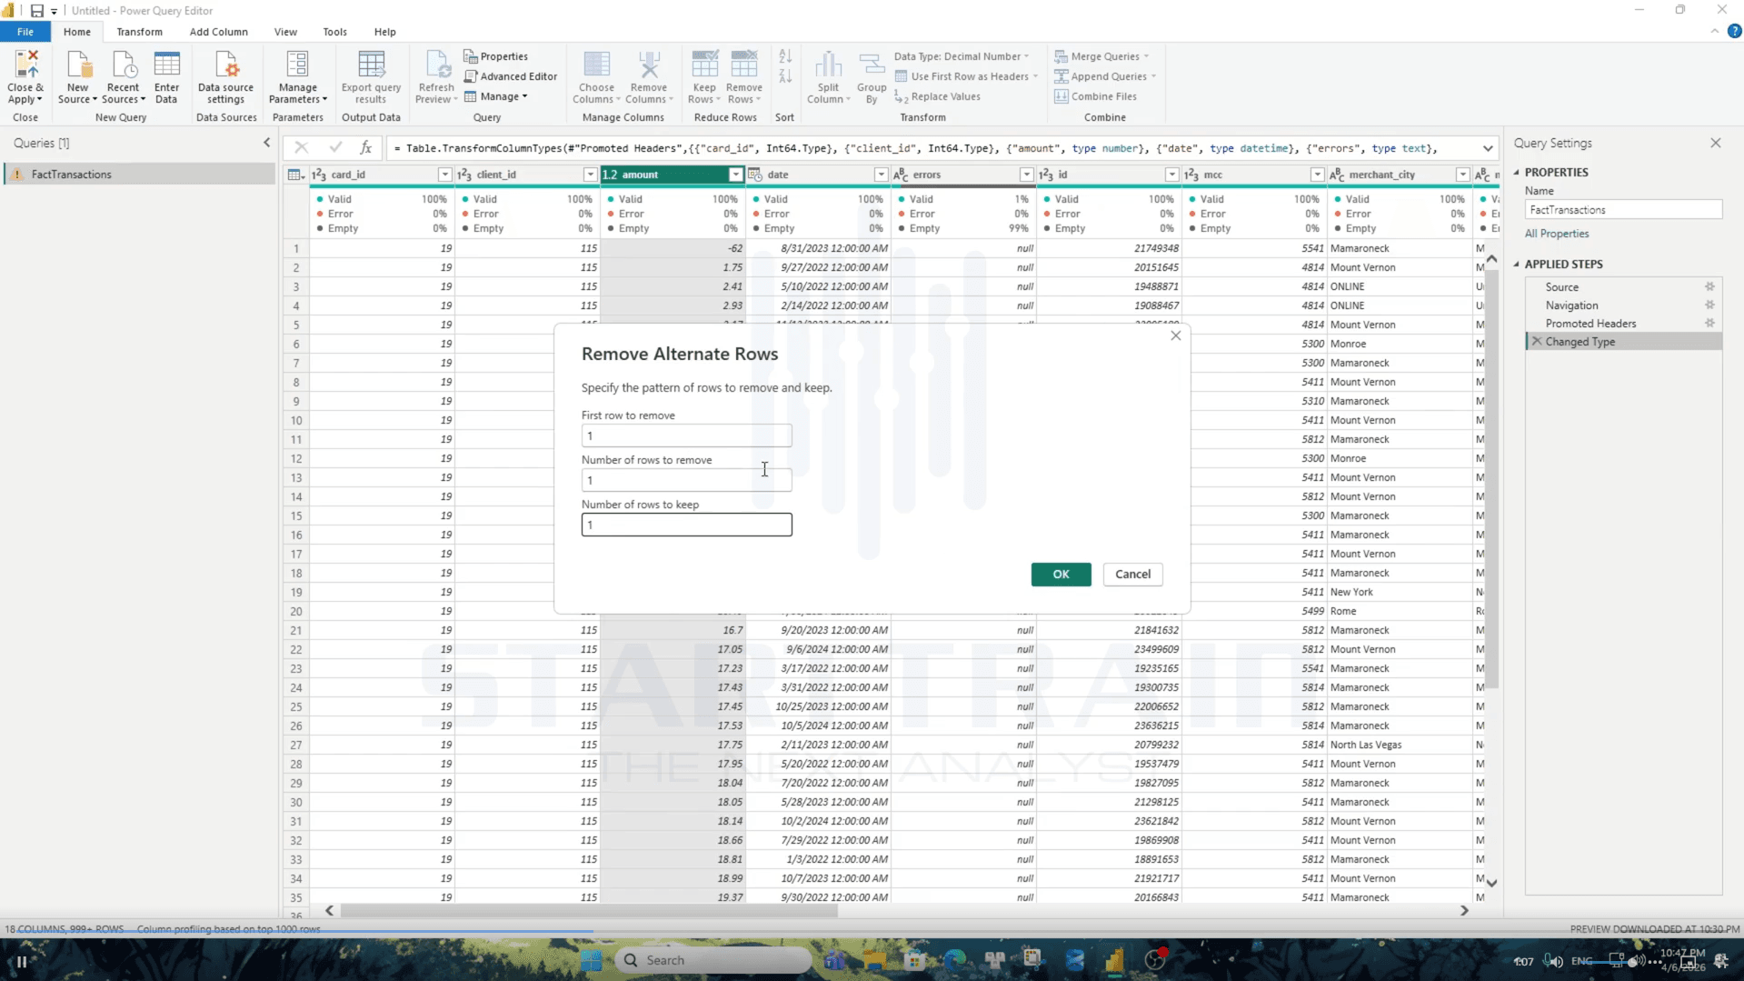Click Combine Files in ribbon
Image resolution: width=1744 pixels, height=981 pixels.
[x=1095, y=96]
